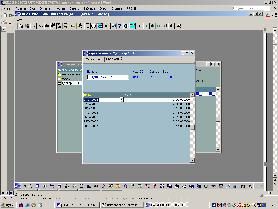
Task: Switch to the Прогнозный tab
Action: (114, 59)
